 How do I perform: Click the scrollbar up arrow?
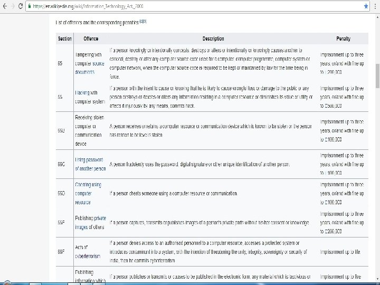[x=377, y=17]
